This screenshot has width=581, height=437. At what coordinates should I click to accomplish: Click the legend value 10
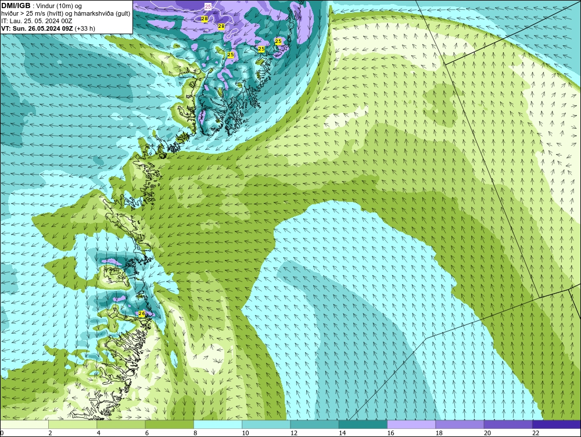click(x=245, y=434)
